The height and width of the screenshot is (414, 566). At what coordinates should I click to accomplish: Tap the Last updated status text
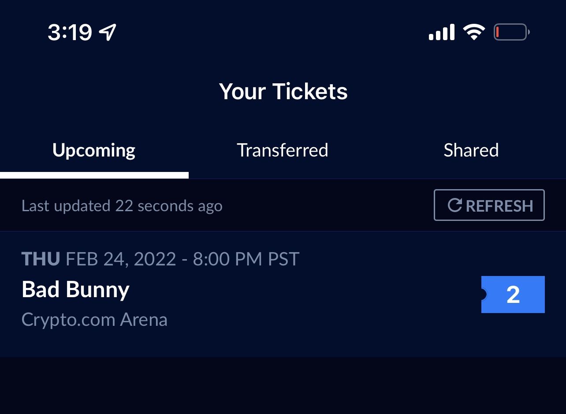coord(122,205)
